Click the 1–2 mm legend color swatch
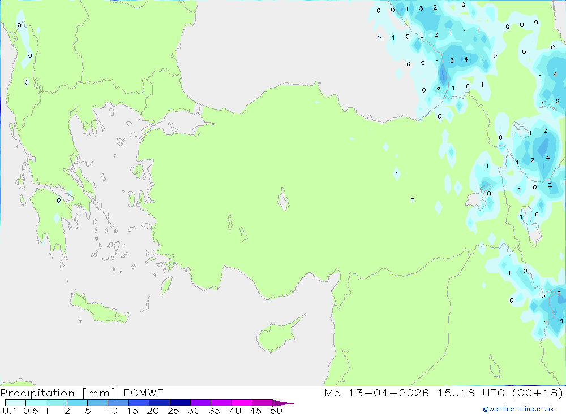 pyautogui.click(x=57, y=403)
